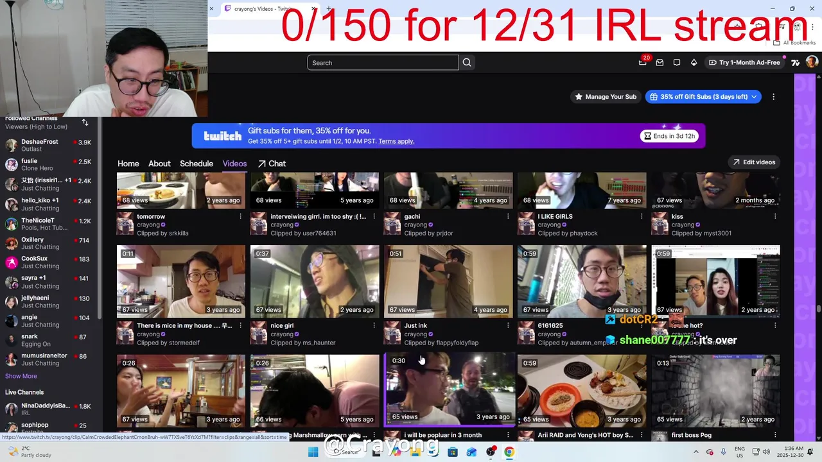Open the Terms apply link
This screenshot has height=462, width=822.
click(x=396, y=141)
